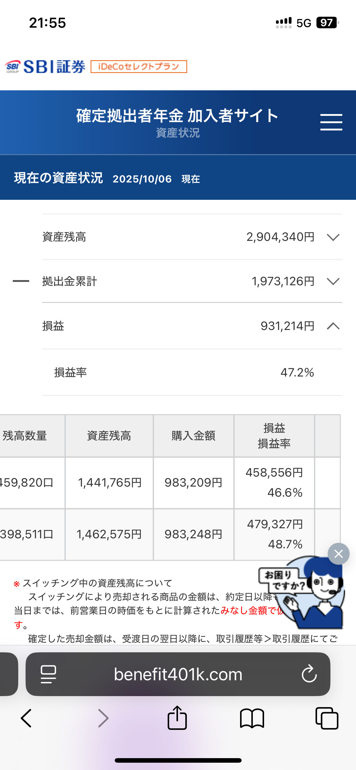Open the Safari tabs overview icon
The width and height of the screenshot is (356, 770).
tap(327, 718)
